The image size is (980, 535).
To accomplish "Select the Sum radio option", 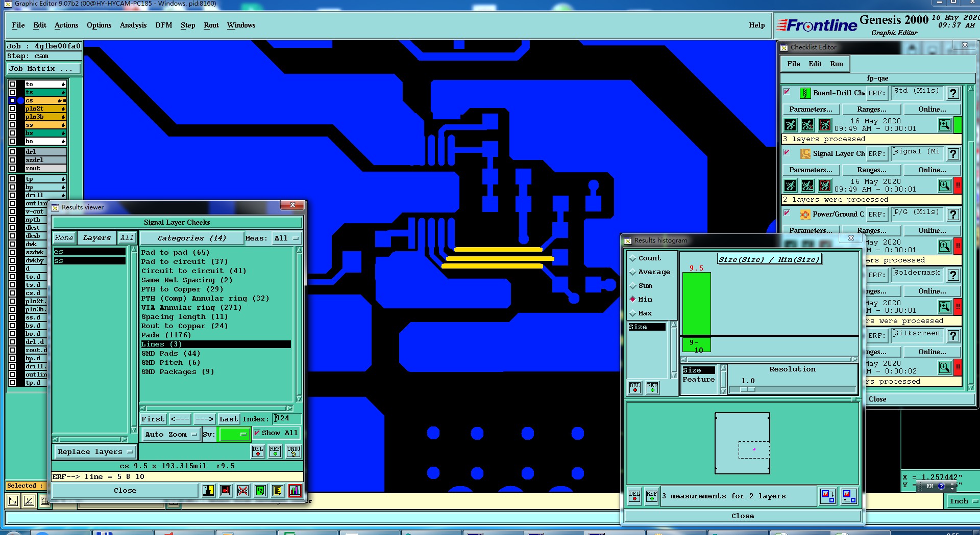I will point(633,286).
